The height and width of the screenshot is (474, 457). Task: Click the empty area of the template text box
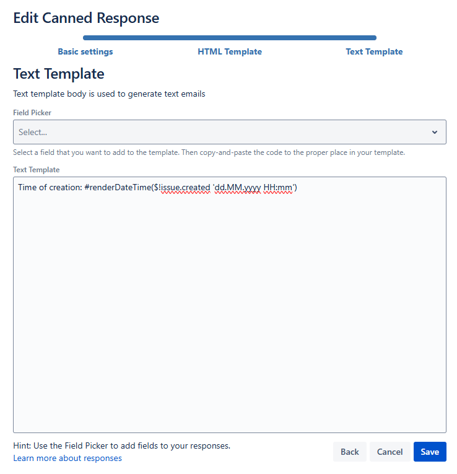(x=229, y=310)
